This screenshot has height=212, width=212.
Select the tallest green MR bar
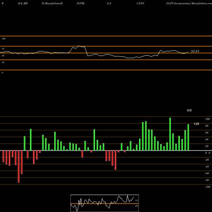pyautogui.click(x=170, y=134)
